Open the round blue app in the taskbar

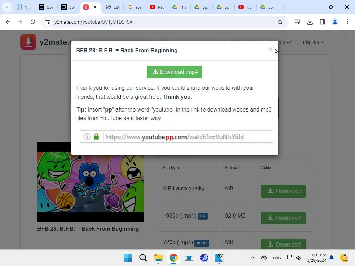point(204,258)
